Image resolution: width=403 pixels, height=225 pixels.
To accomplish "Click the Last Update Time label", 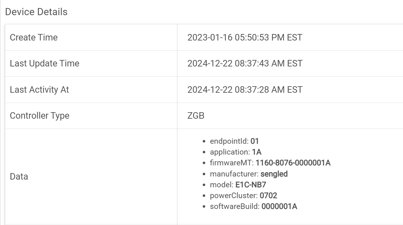I will point(45,63).
